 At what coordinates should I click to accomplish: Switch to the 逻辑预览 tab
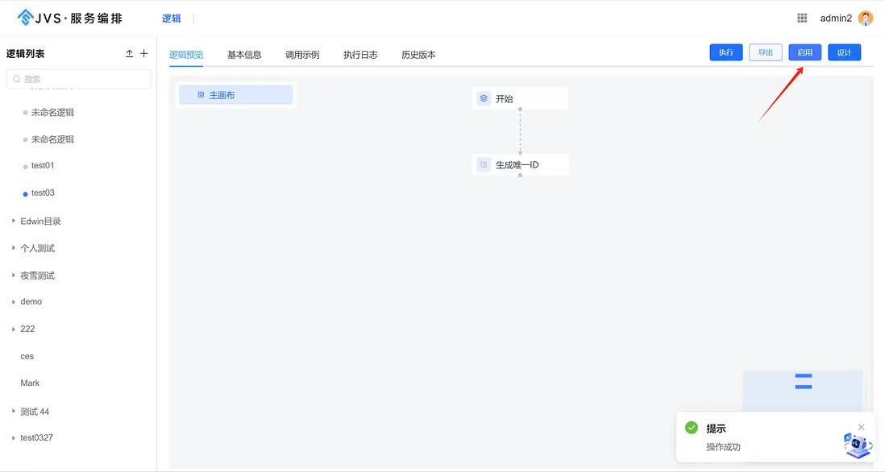[x=186, y=55]
